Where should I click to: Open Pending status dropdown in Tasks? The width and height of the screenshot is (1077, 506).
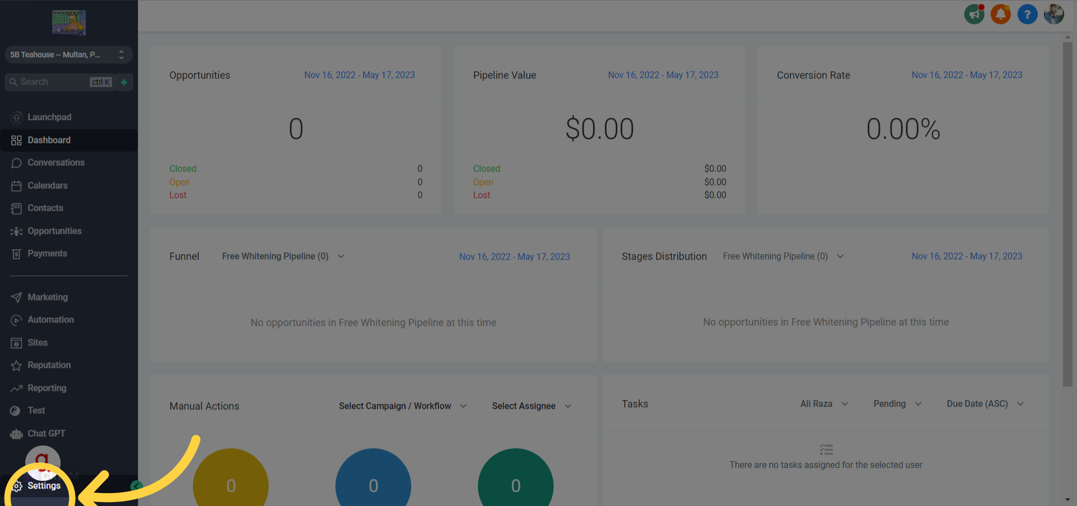(897, 404)
